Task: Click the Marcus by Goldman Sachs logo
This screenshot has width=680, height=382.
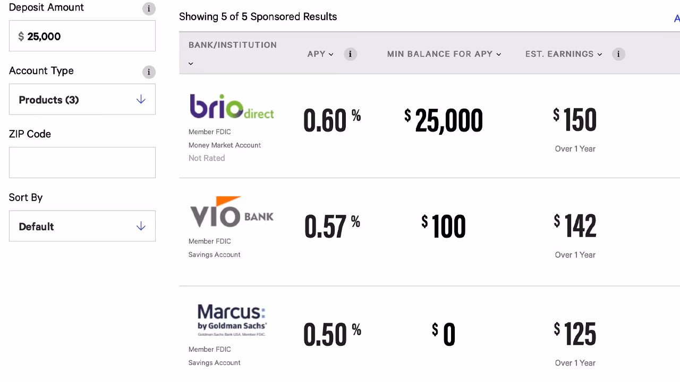Action: point(232,318)
